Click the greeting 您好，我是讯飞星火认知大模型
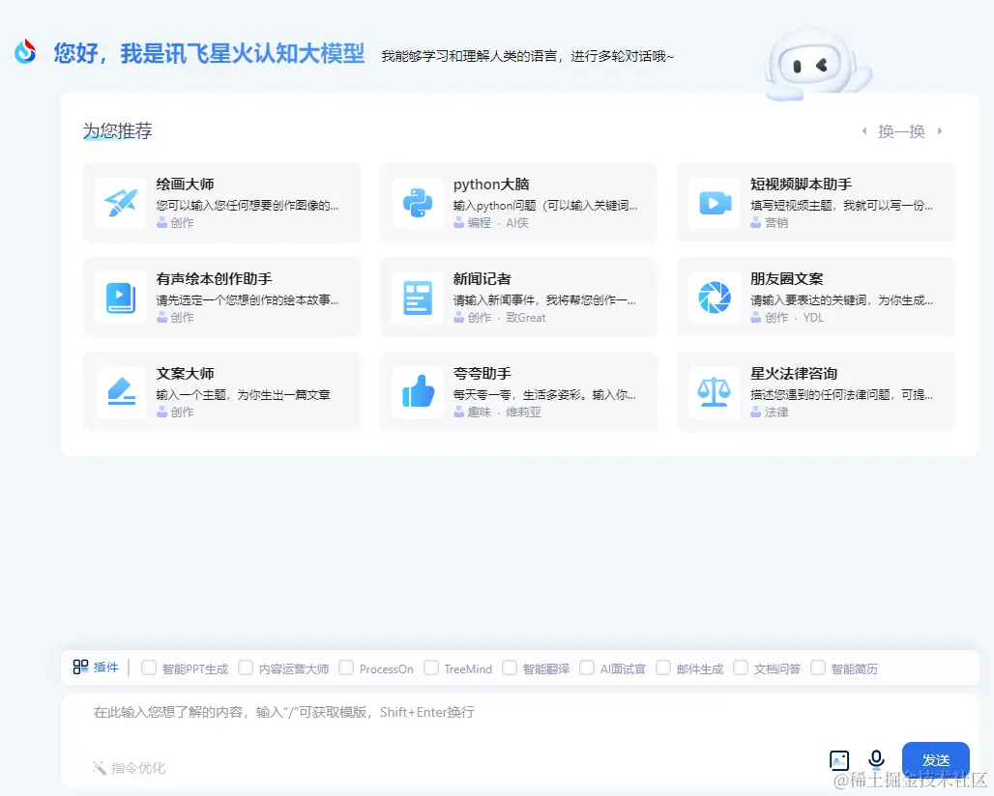 click(209, 53)
